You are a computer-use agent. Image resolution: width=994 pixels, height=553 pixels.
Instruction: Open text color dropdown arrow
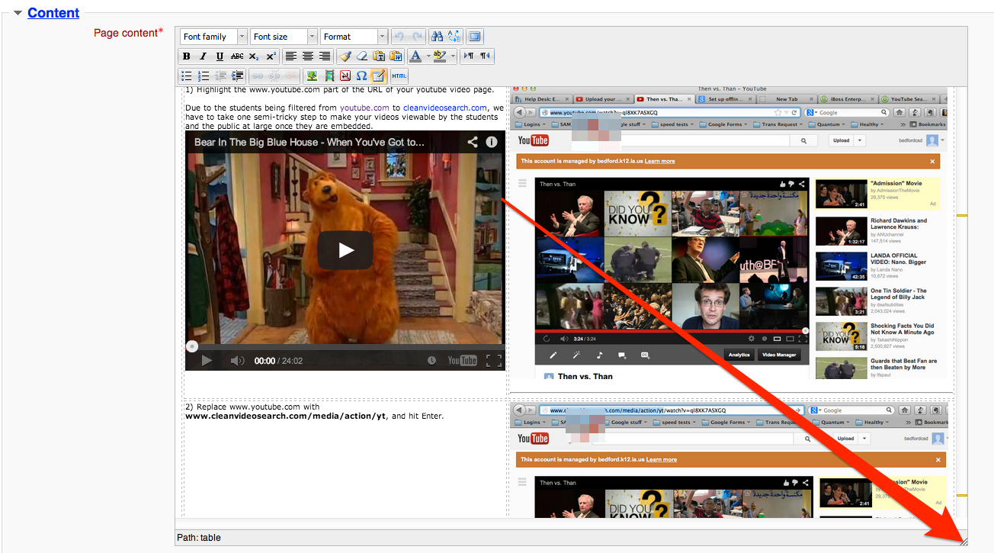click(x=428, y=56)
